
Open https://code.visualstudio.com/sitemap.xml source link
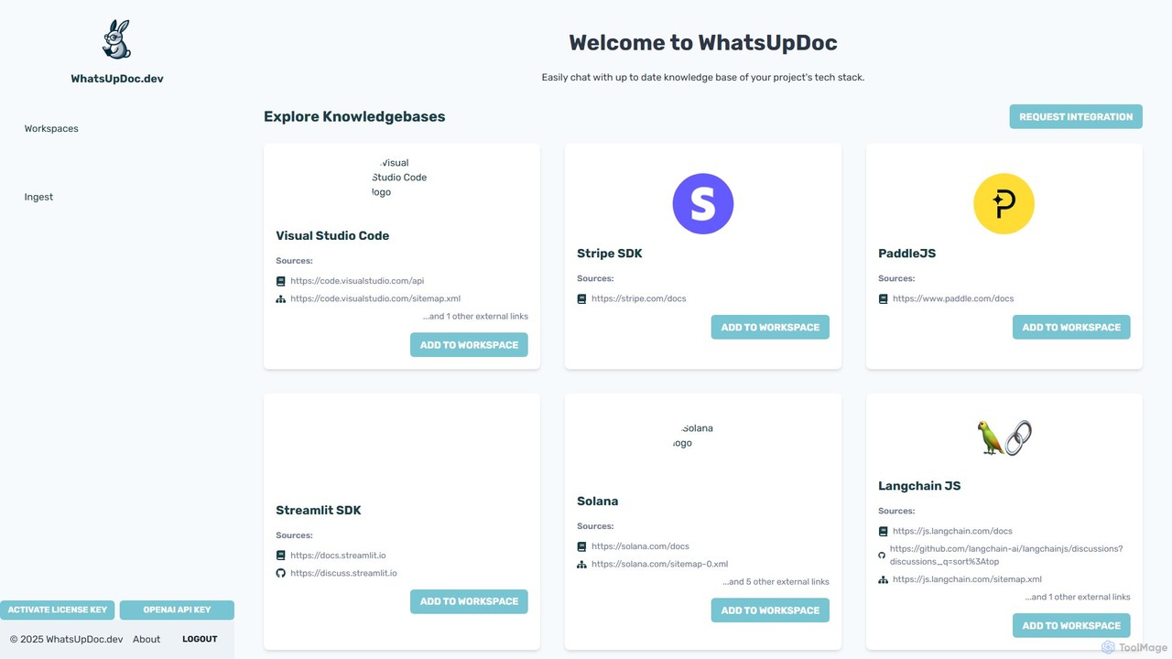click(375, 298)
